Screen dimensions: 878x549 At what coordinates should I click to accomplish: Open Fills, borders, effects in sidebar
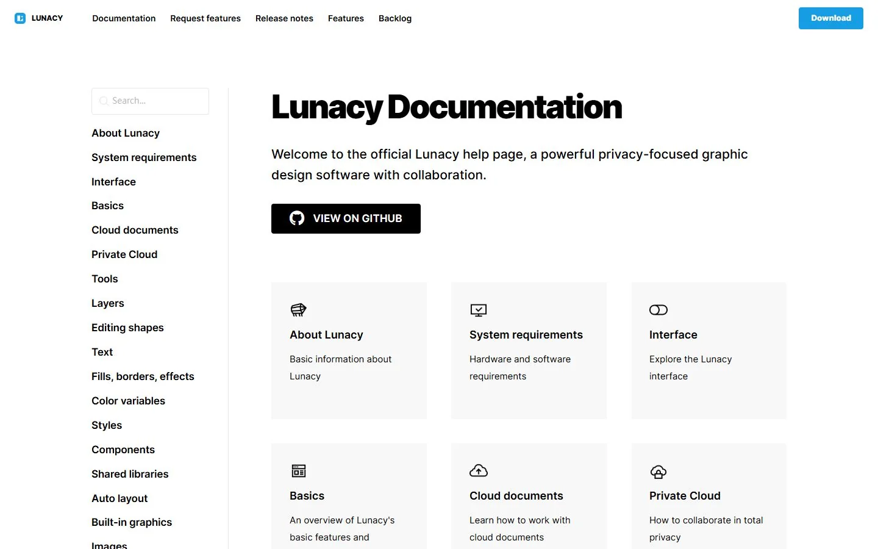tap(143, 376)
